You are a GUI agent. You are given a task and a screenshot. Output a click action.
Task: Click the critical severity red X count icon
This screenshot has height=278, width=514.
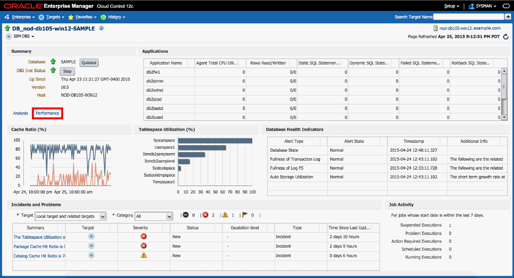coord(205,215)
